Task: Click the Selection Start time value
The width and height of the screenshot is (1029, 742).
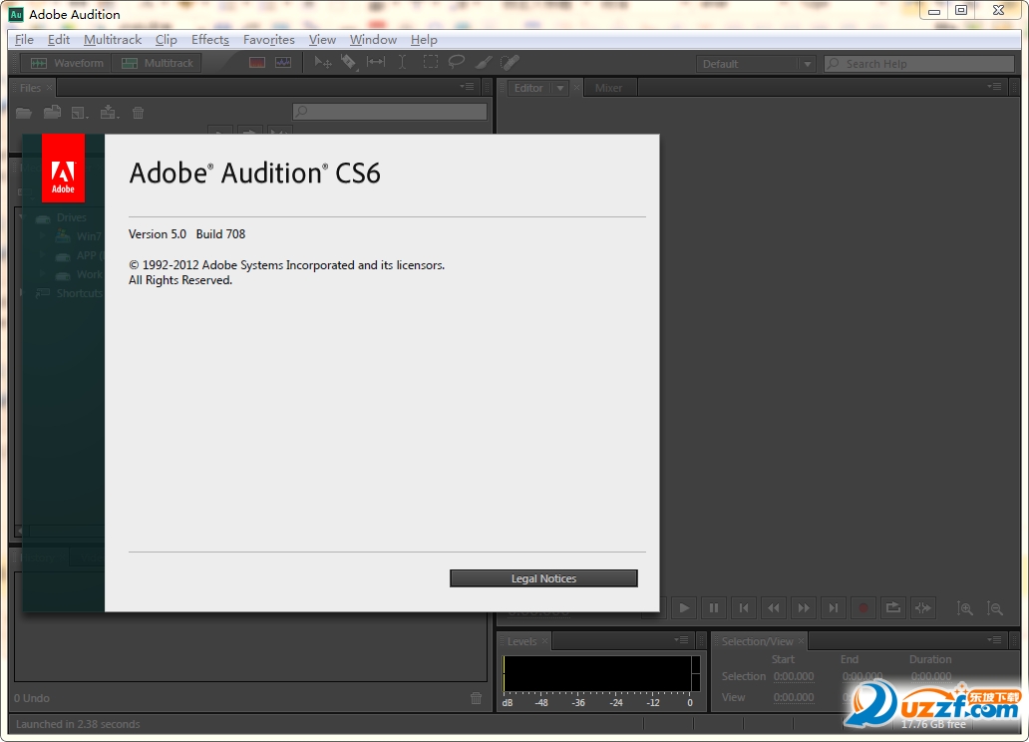Action: point(794,676)
